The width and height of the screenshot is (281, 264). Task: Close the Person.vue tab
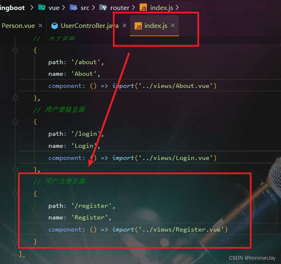click(x=41, y=25)
